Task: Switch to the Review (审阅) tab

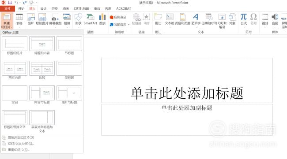Action: pyautogui.click(x=97, y=8)
